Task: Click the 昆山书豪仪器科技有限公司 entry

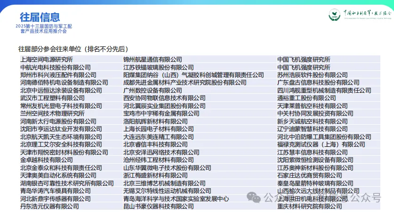Action: (159, 206)
